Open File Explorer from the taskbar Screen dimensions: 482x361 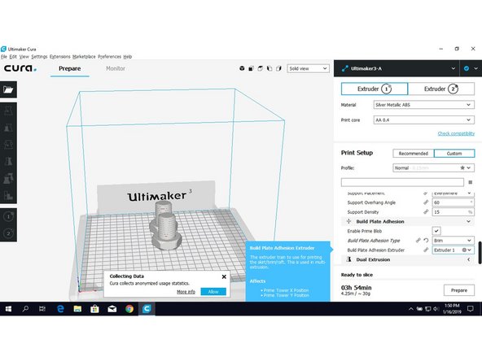[77, 309]
